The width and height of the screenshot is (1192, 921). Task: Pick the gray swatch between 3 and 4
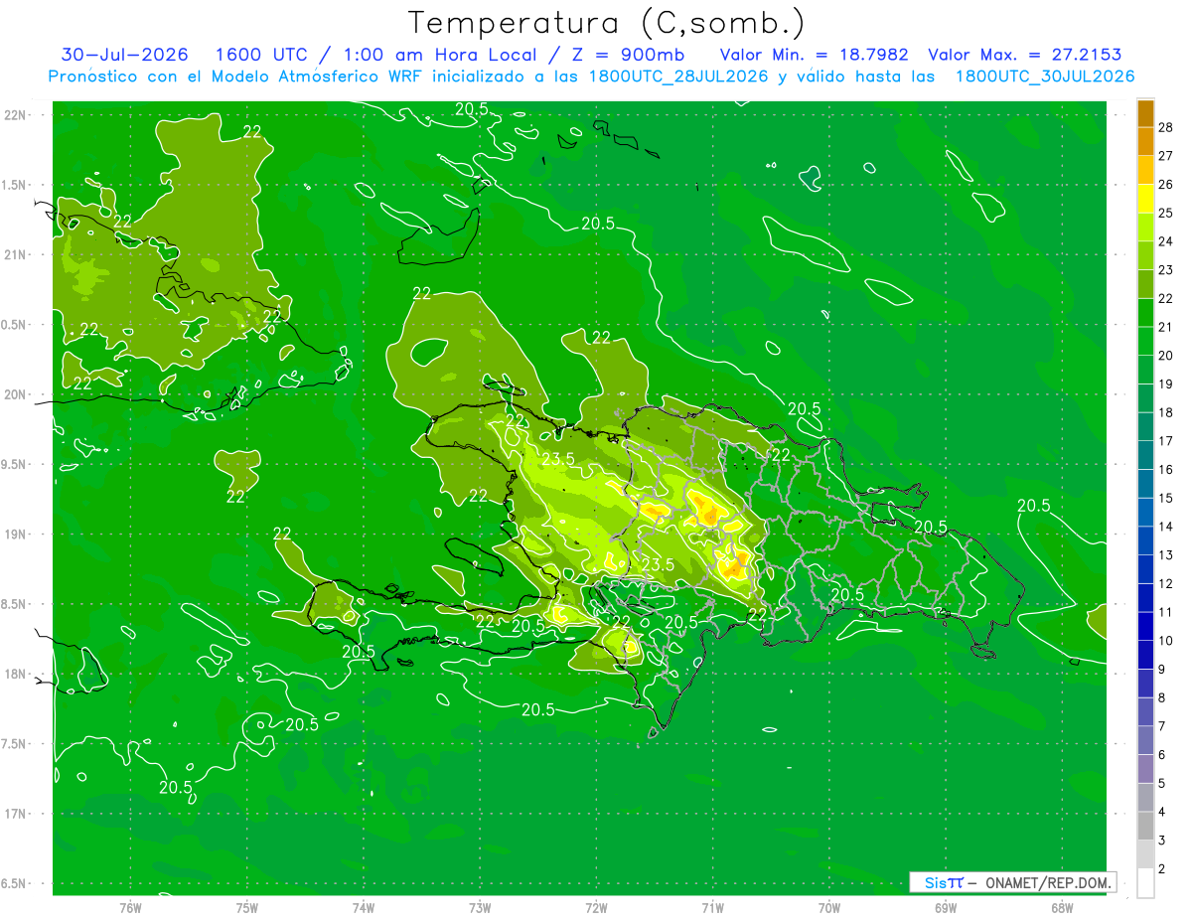(x=1145, y=826)
